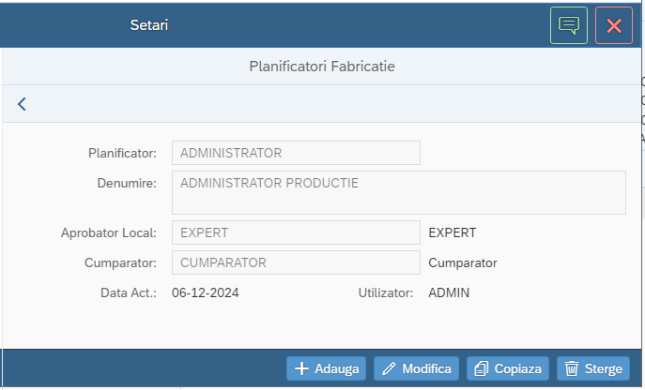Click the Adauga button label
645x390 pixels.
pos(336,369)
